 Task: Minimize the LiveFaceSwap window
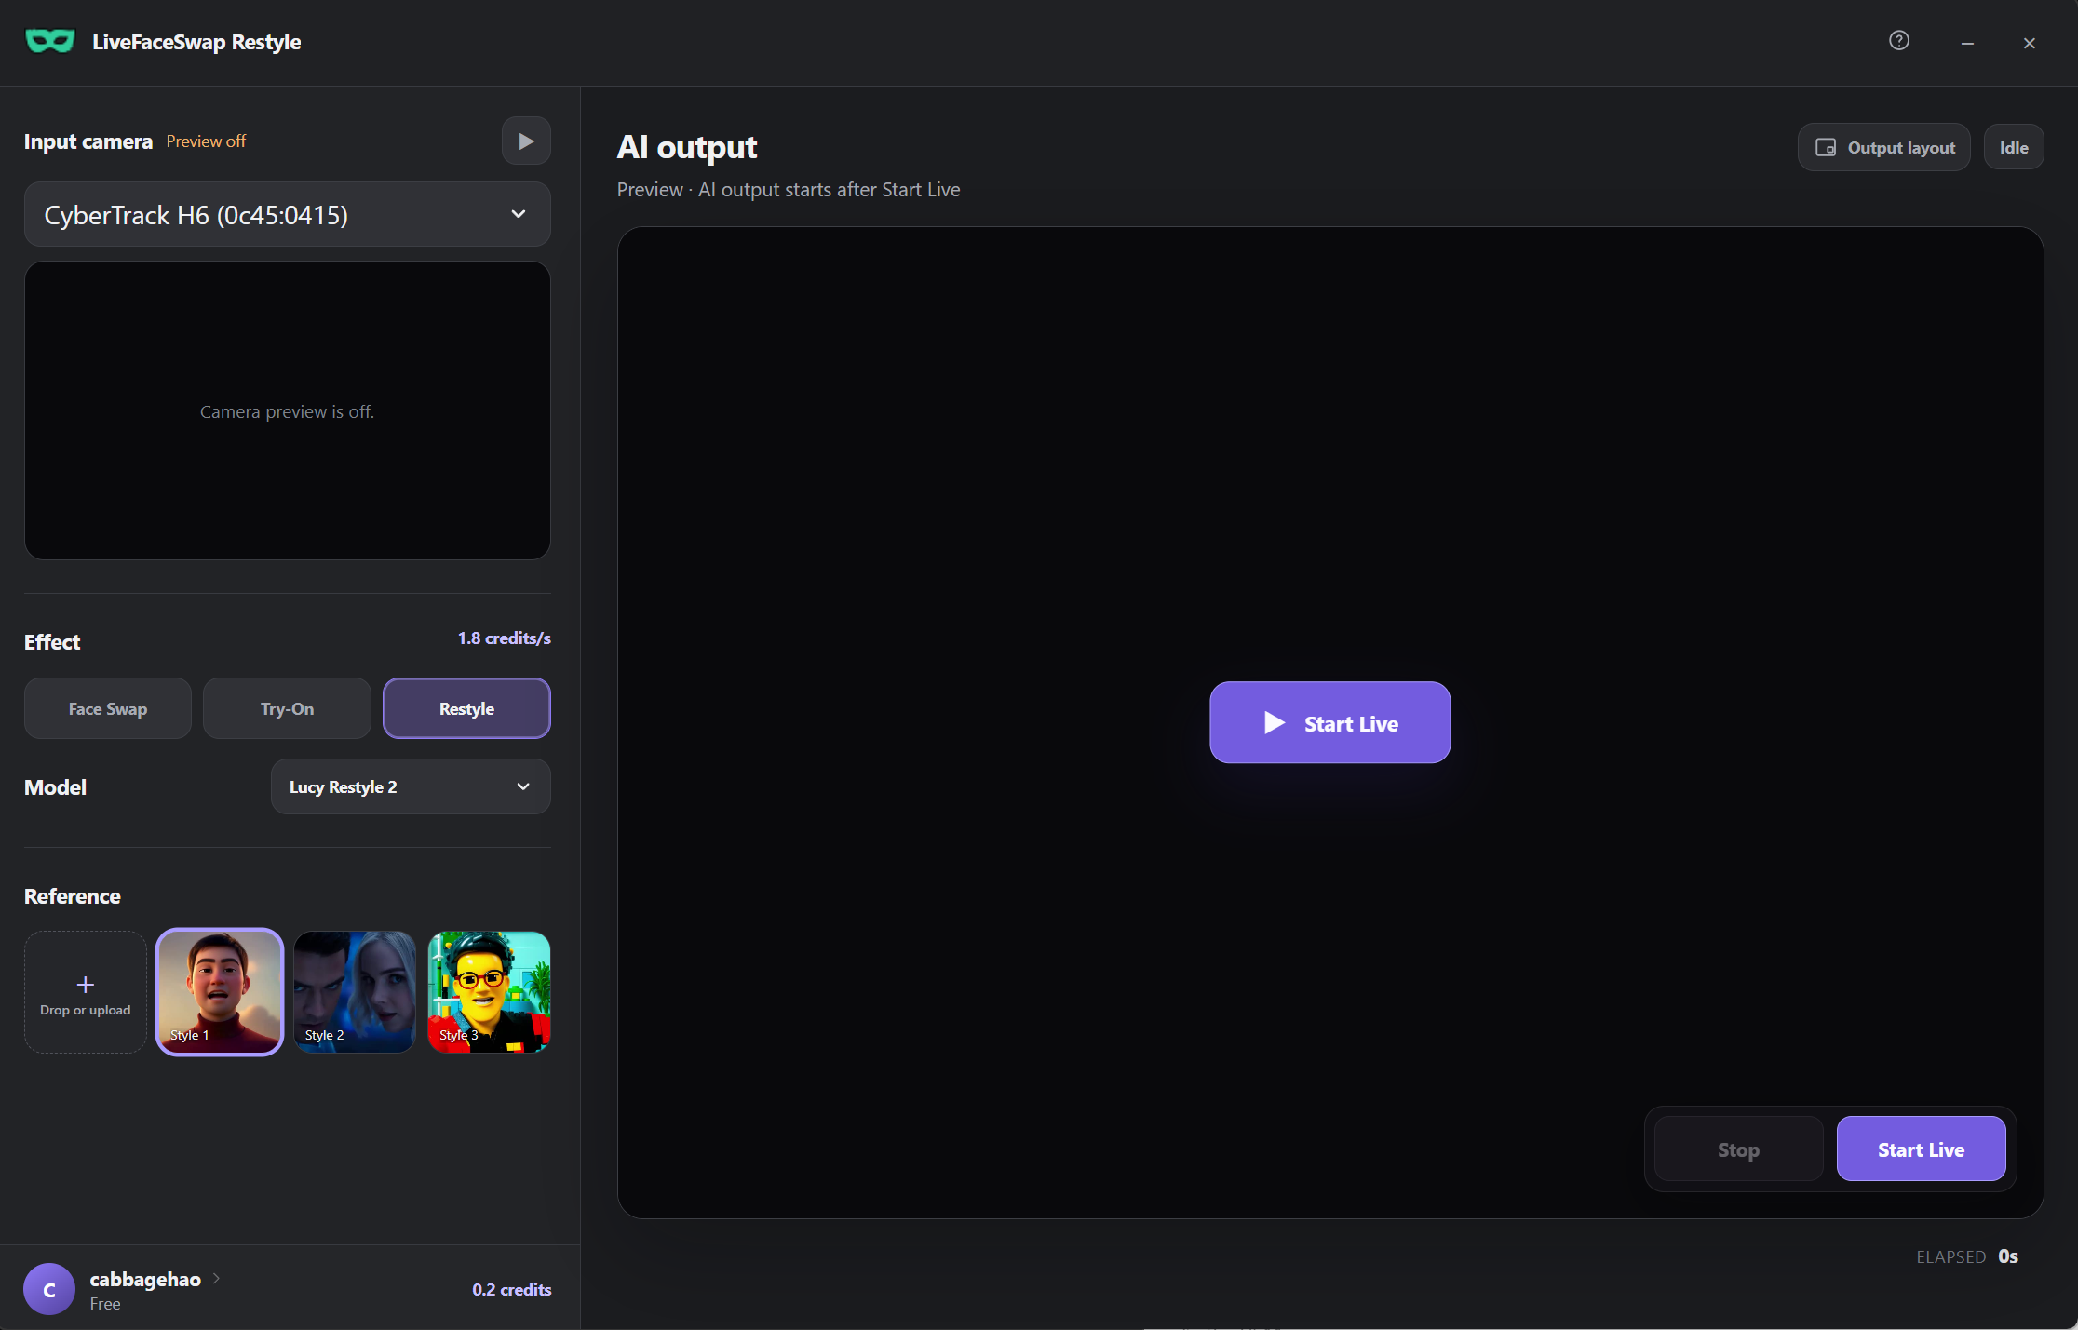[x=1967, y=43]
